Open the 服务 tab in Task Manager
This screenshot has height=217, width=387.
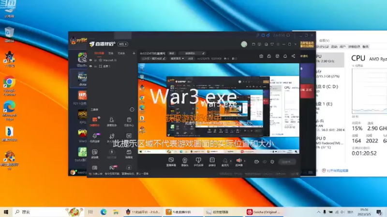click(366, 46)
